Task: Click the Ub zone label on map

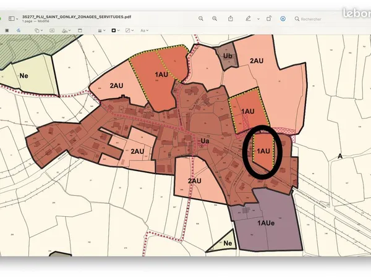Action: [228, 56]
